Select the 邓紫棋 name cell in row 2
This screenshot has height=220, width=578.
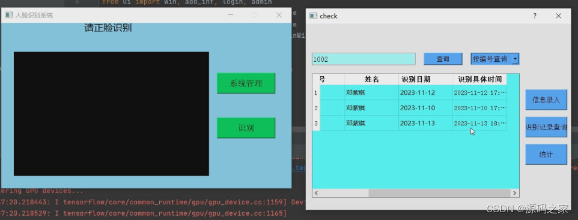[x=371, y=108]
